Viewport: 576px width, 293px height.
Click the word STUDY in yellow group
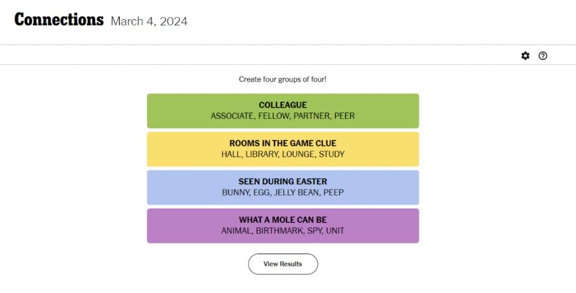coord(332,154)
